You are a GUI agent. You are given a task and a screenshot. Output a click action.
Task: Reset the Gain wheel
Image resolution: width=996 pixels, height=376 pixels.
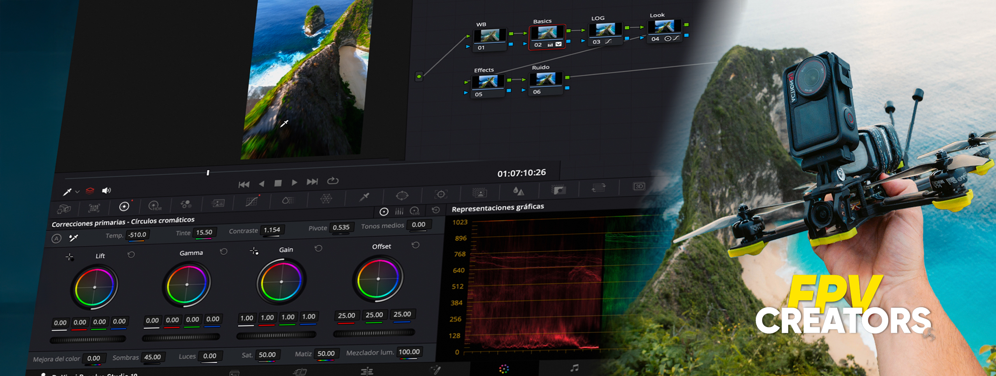pyautogui.click(x=318, y=248)
